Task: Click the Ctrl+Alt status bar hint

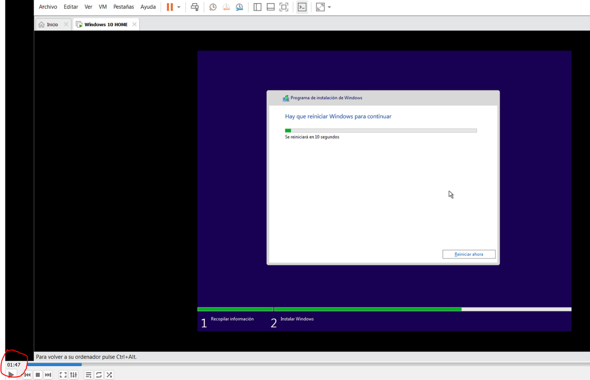Action: coord(86,357)
